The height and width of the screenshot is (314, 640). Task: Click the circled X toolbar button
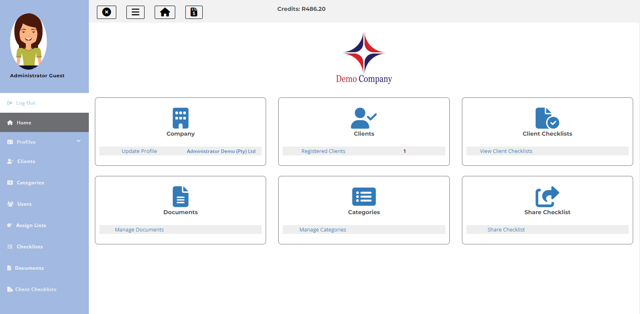pyautogui.click(x=107, y=12)
